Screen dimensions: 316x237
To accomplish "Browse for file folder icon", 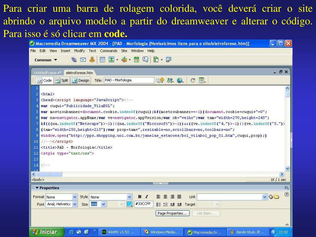I will pos(276,197).
